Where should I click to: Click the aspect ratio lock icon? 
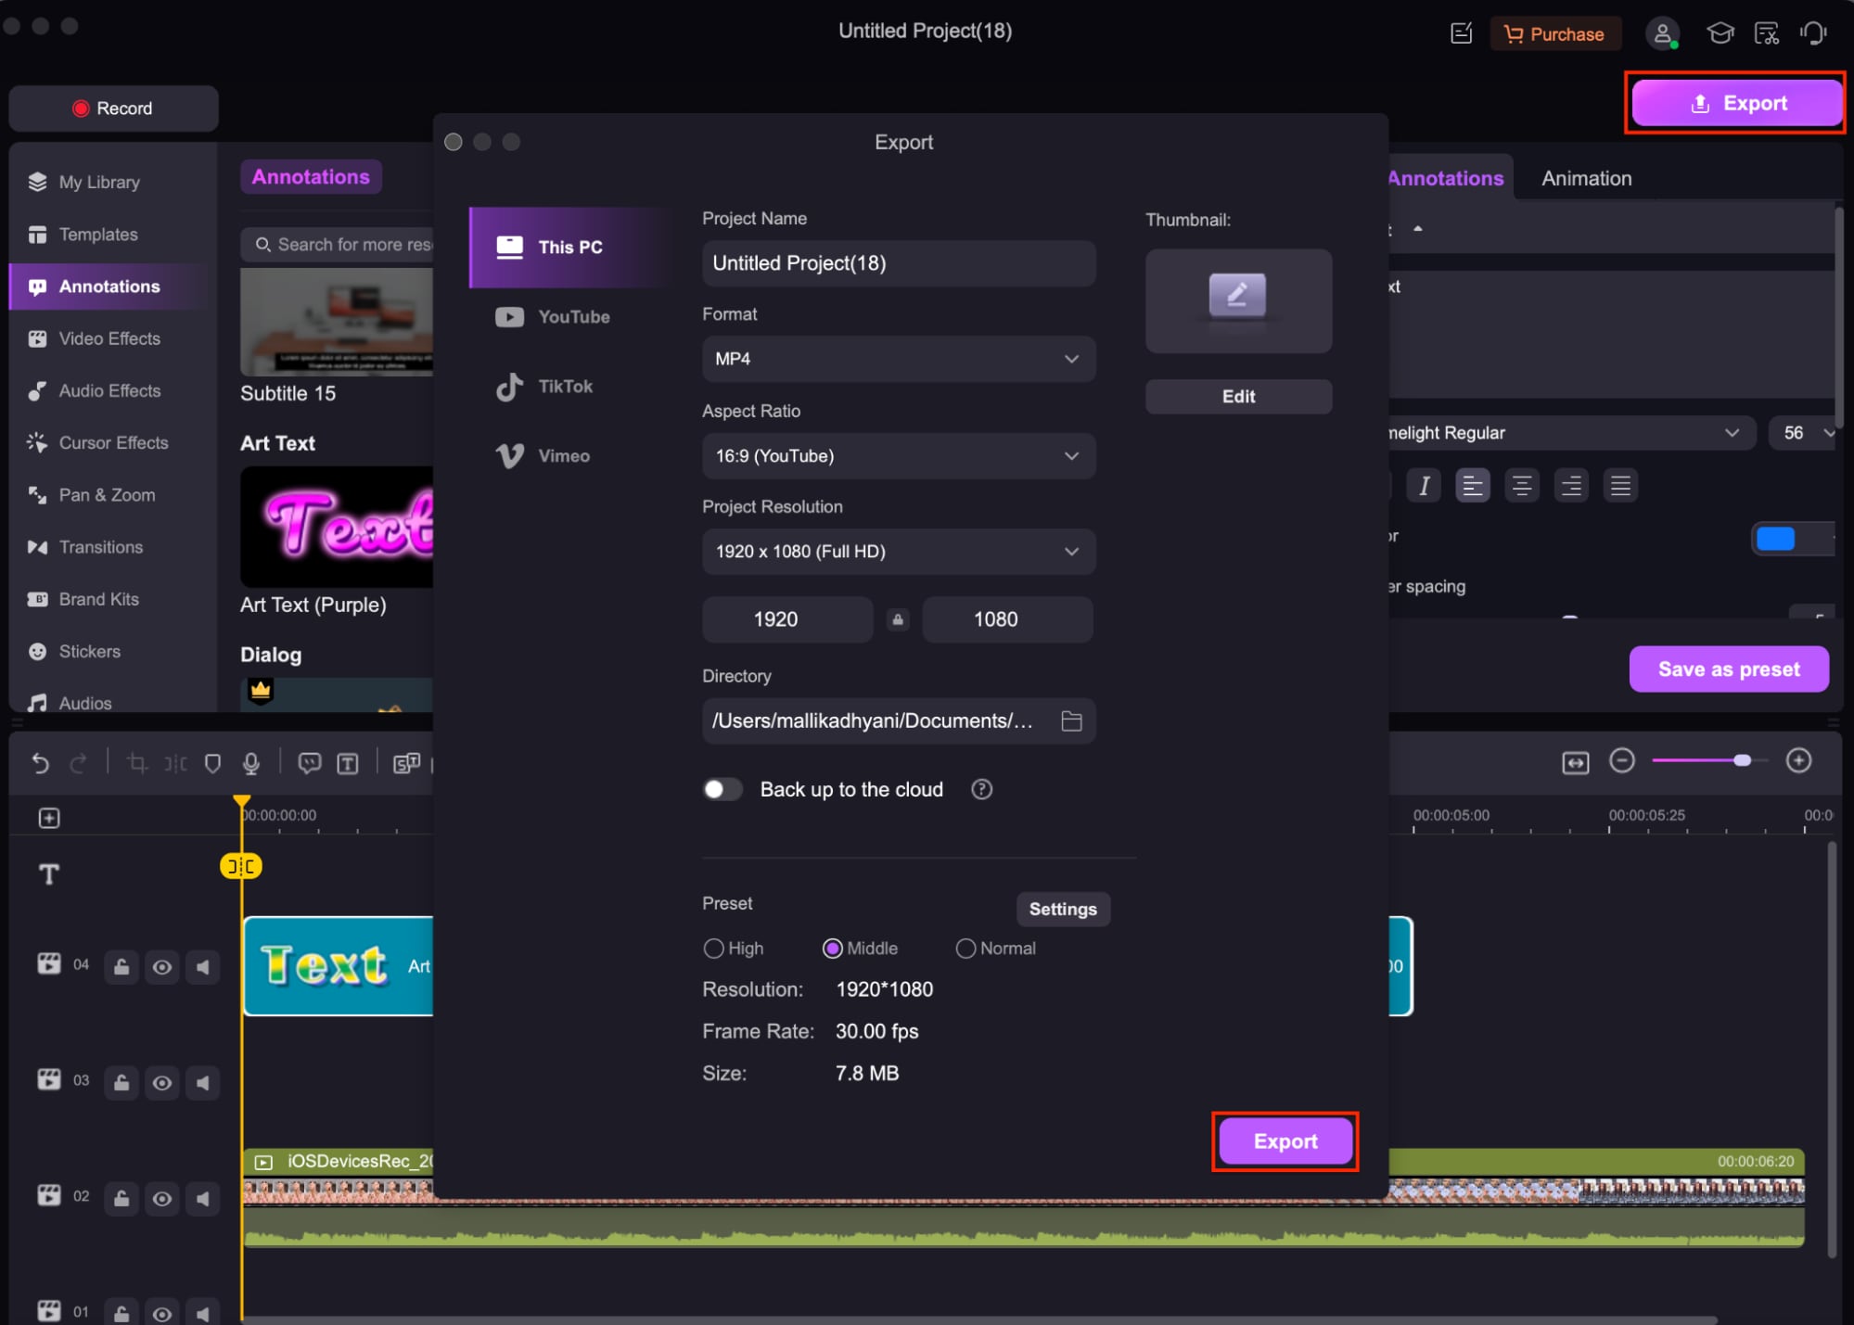(x=897, y=619)
